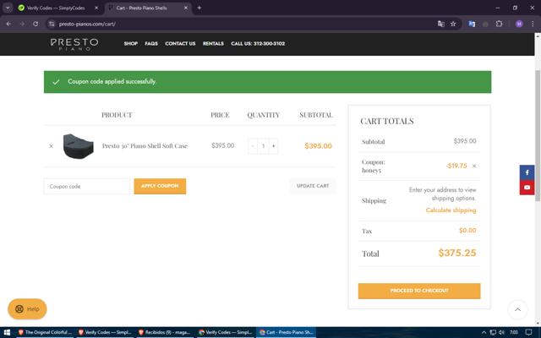The image size is (541, 338).
Task: Open the volume icon in system tray
Action: [x=501, y=332]
